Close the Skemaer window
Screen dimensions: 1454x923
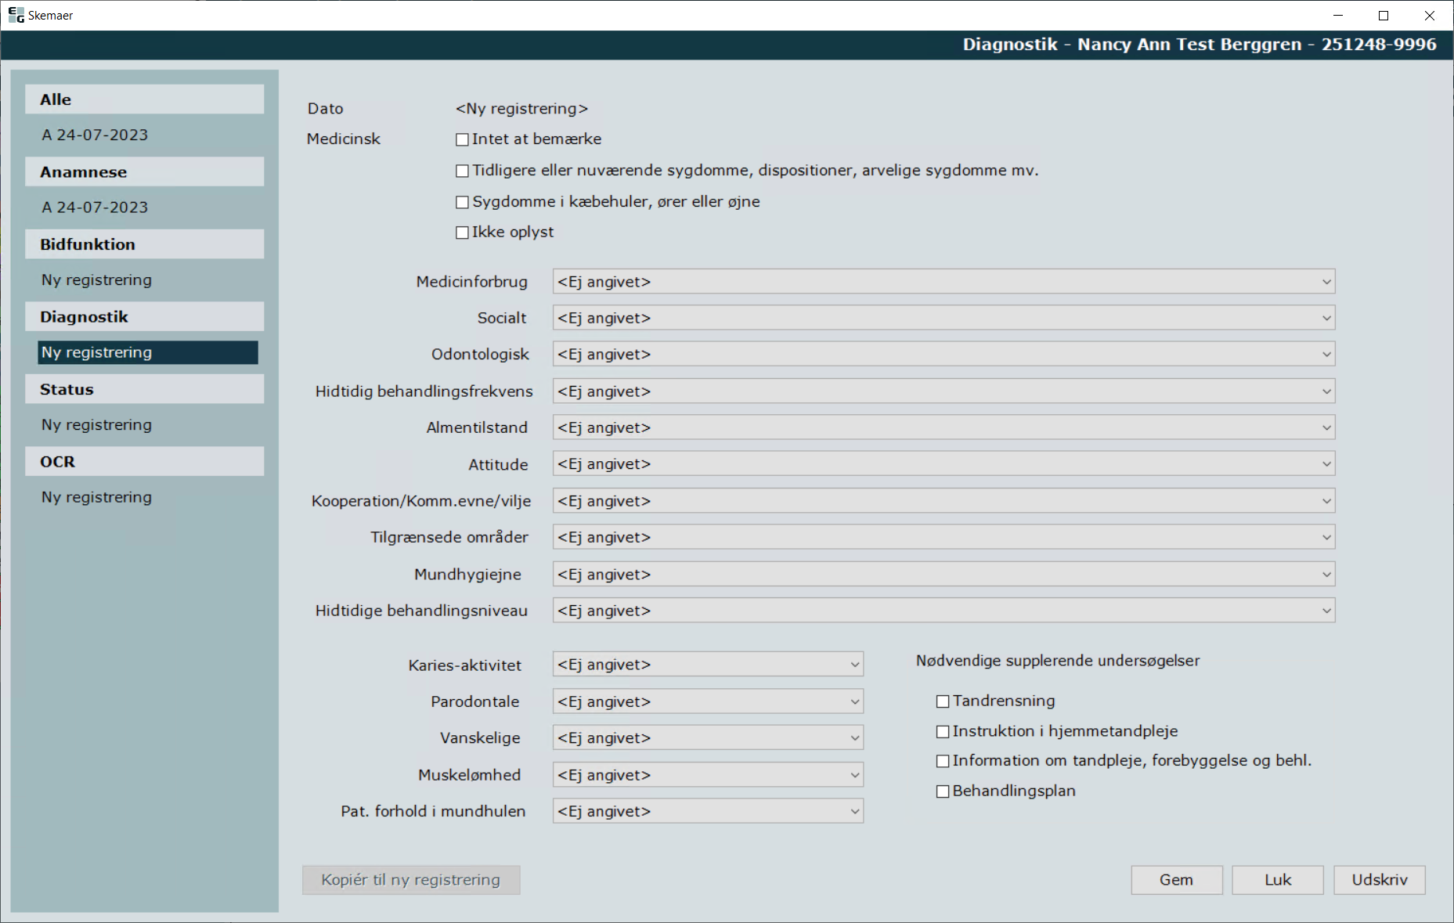(1429, 15)
